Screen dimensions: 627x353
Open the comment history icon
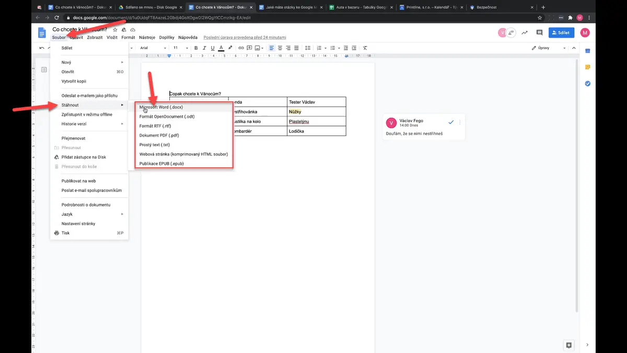point(539,32)
